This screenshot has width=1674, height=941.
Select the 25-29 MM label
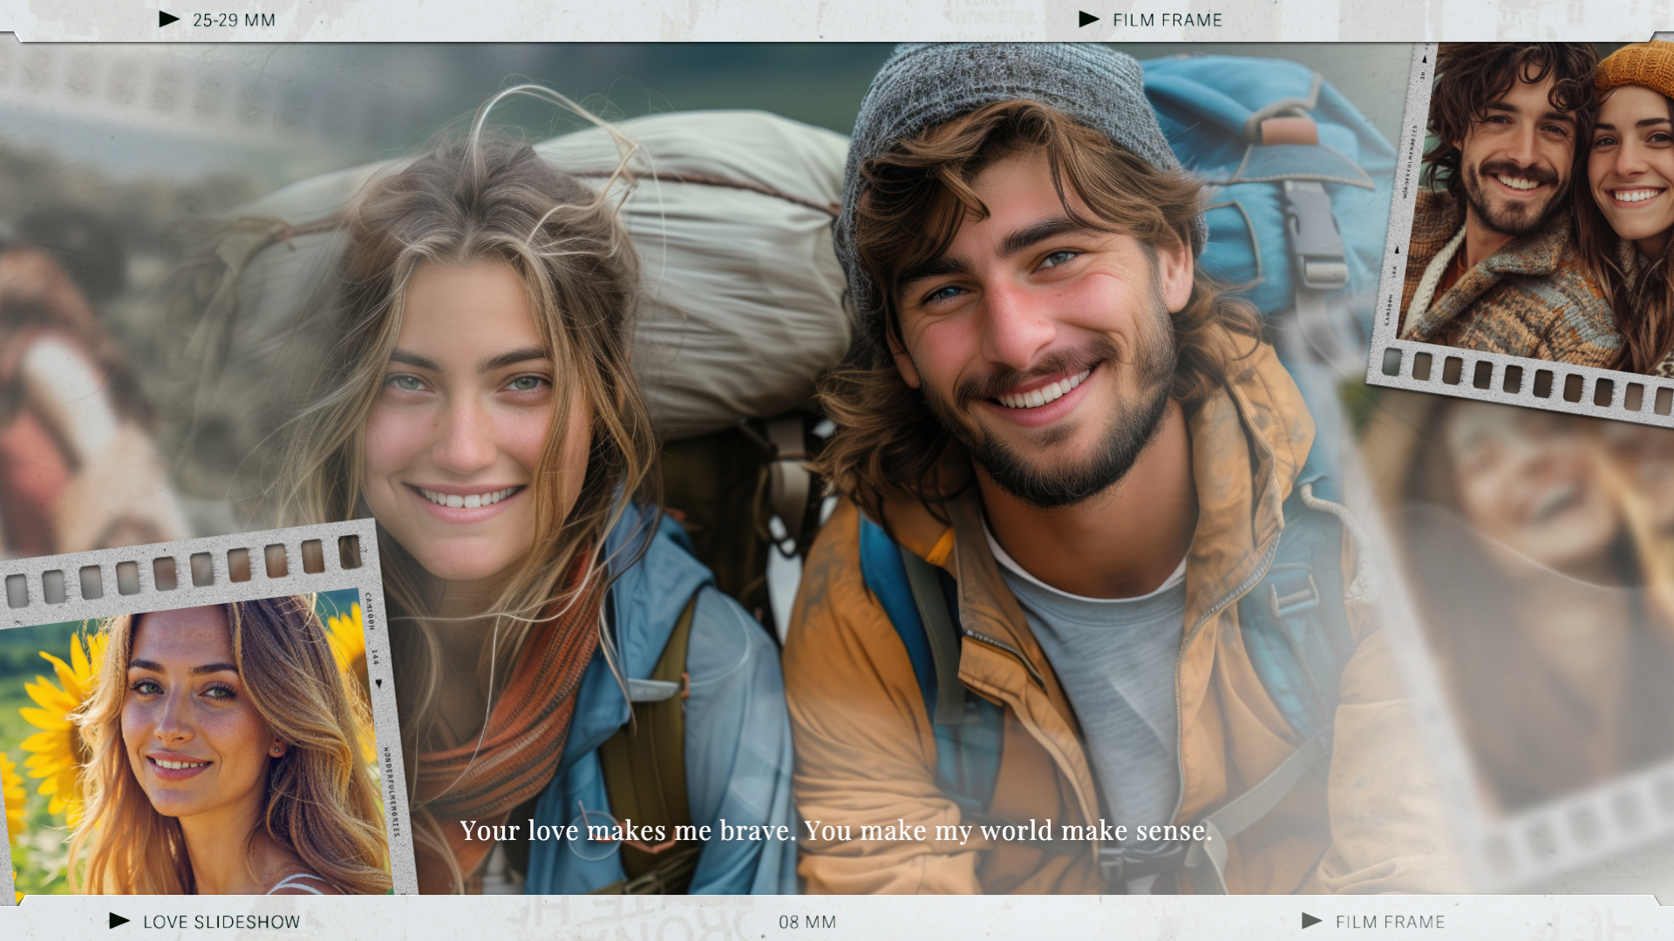[x=234, y=20]
